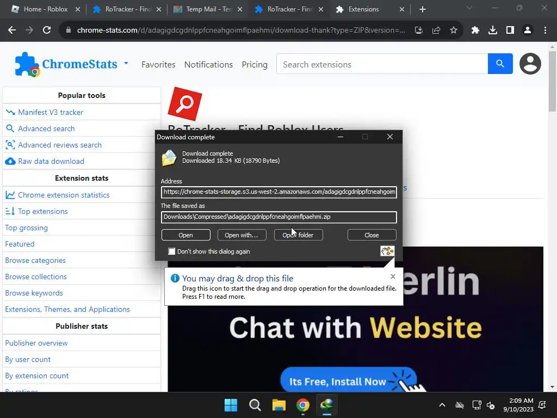The image size is (557, 418).
Task: Open the user account avatar
Action: click(x=530, y=64)
